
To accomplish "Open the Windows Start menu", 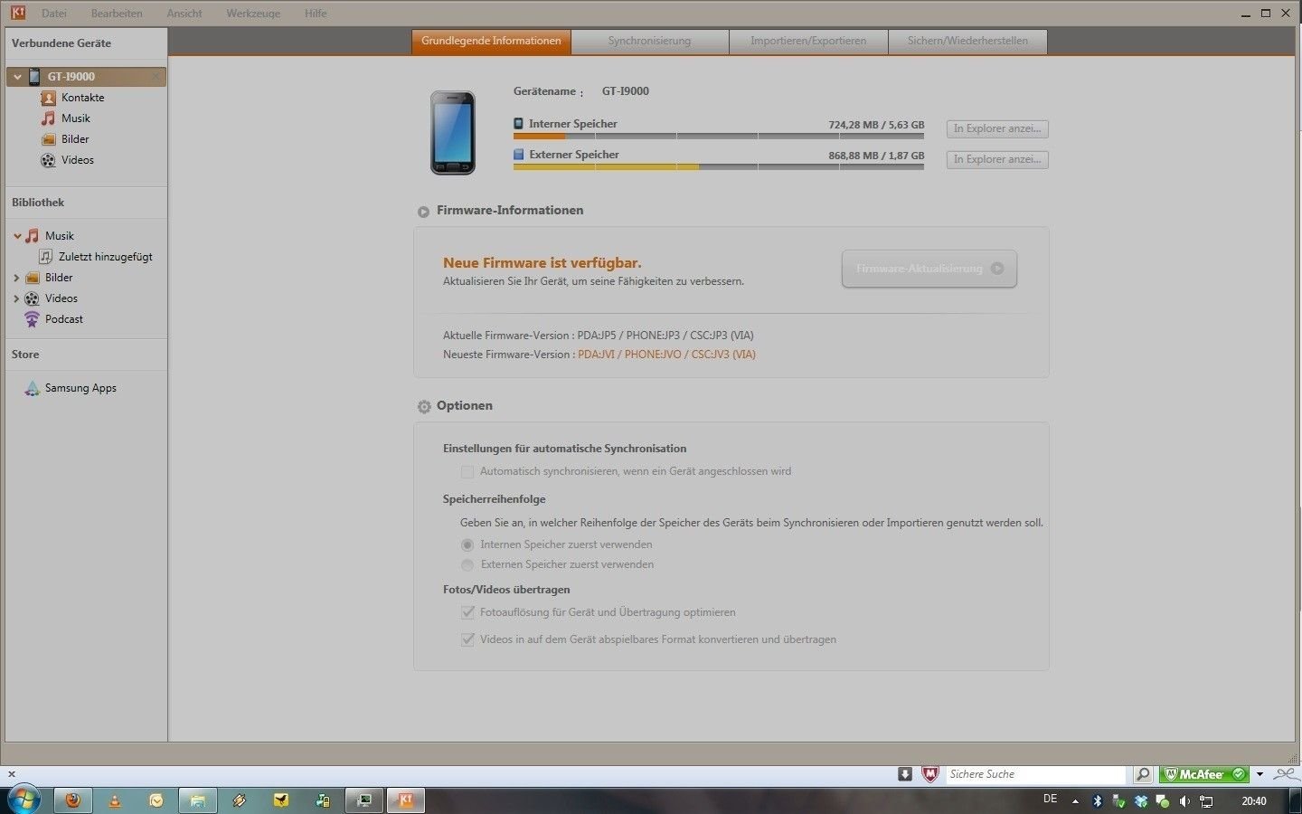I will pyautogui.click(x=24, y=800).
